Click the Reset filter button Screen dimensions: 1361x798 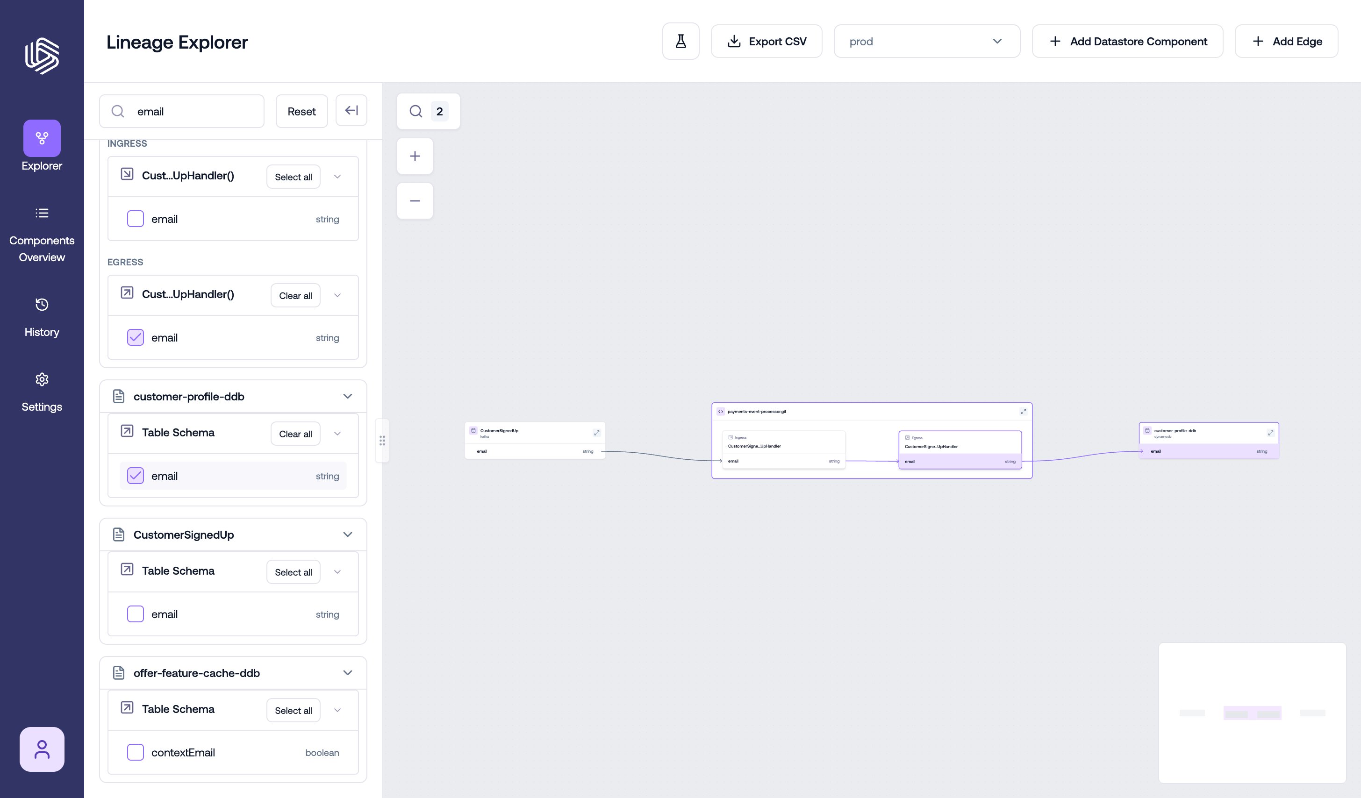click(302, 111)
